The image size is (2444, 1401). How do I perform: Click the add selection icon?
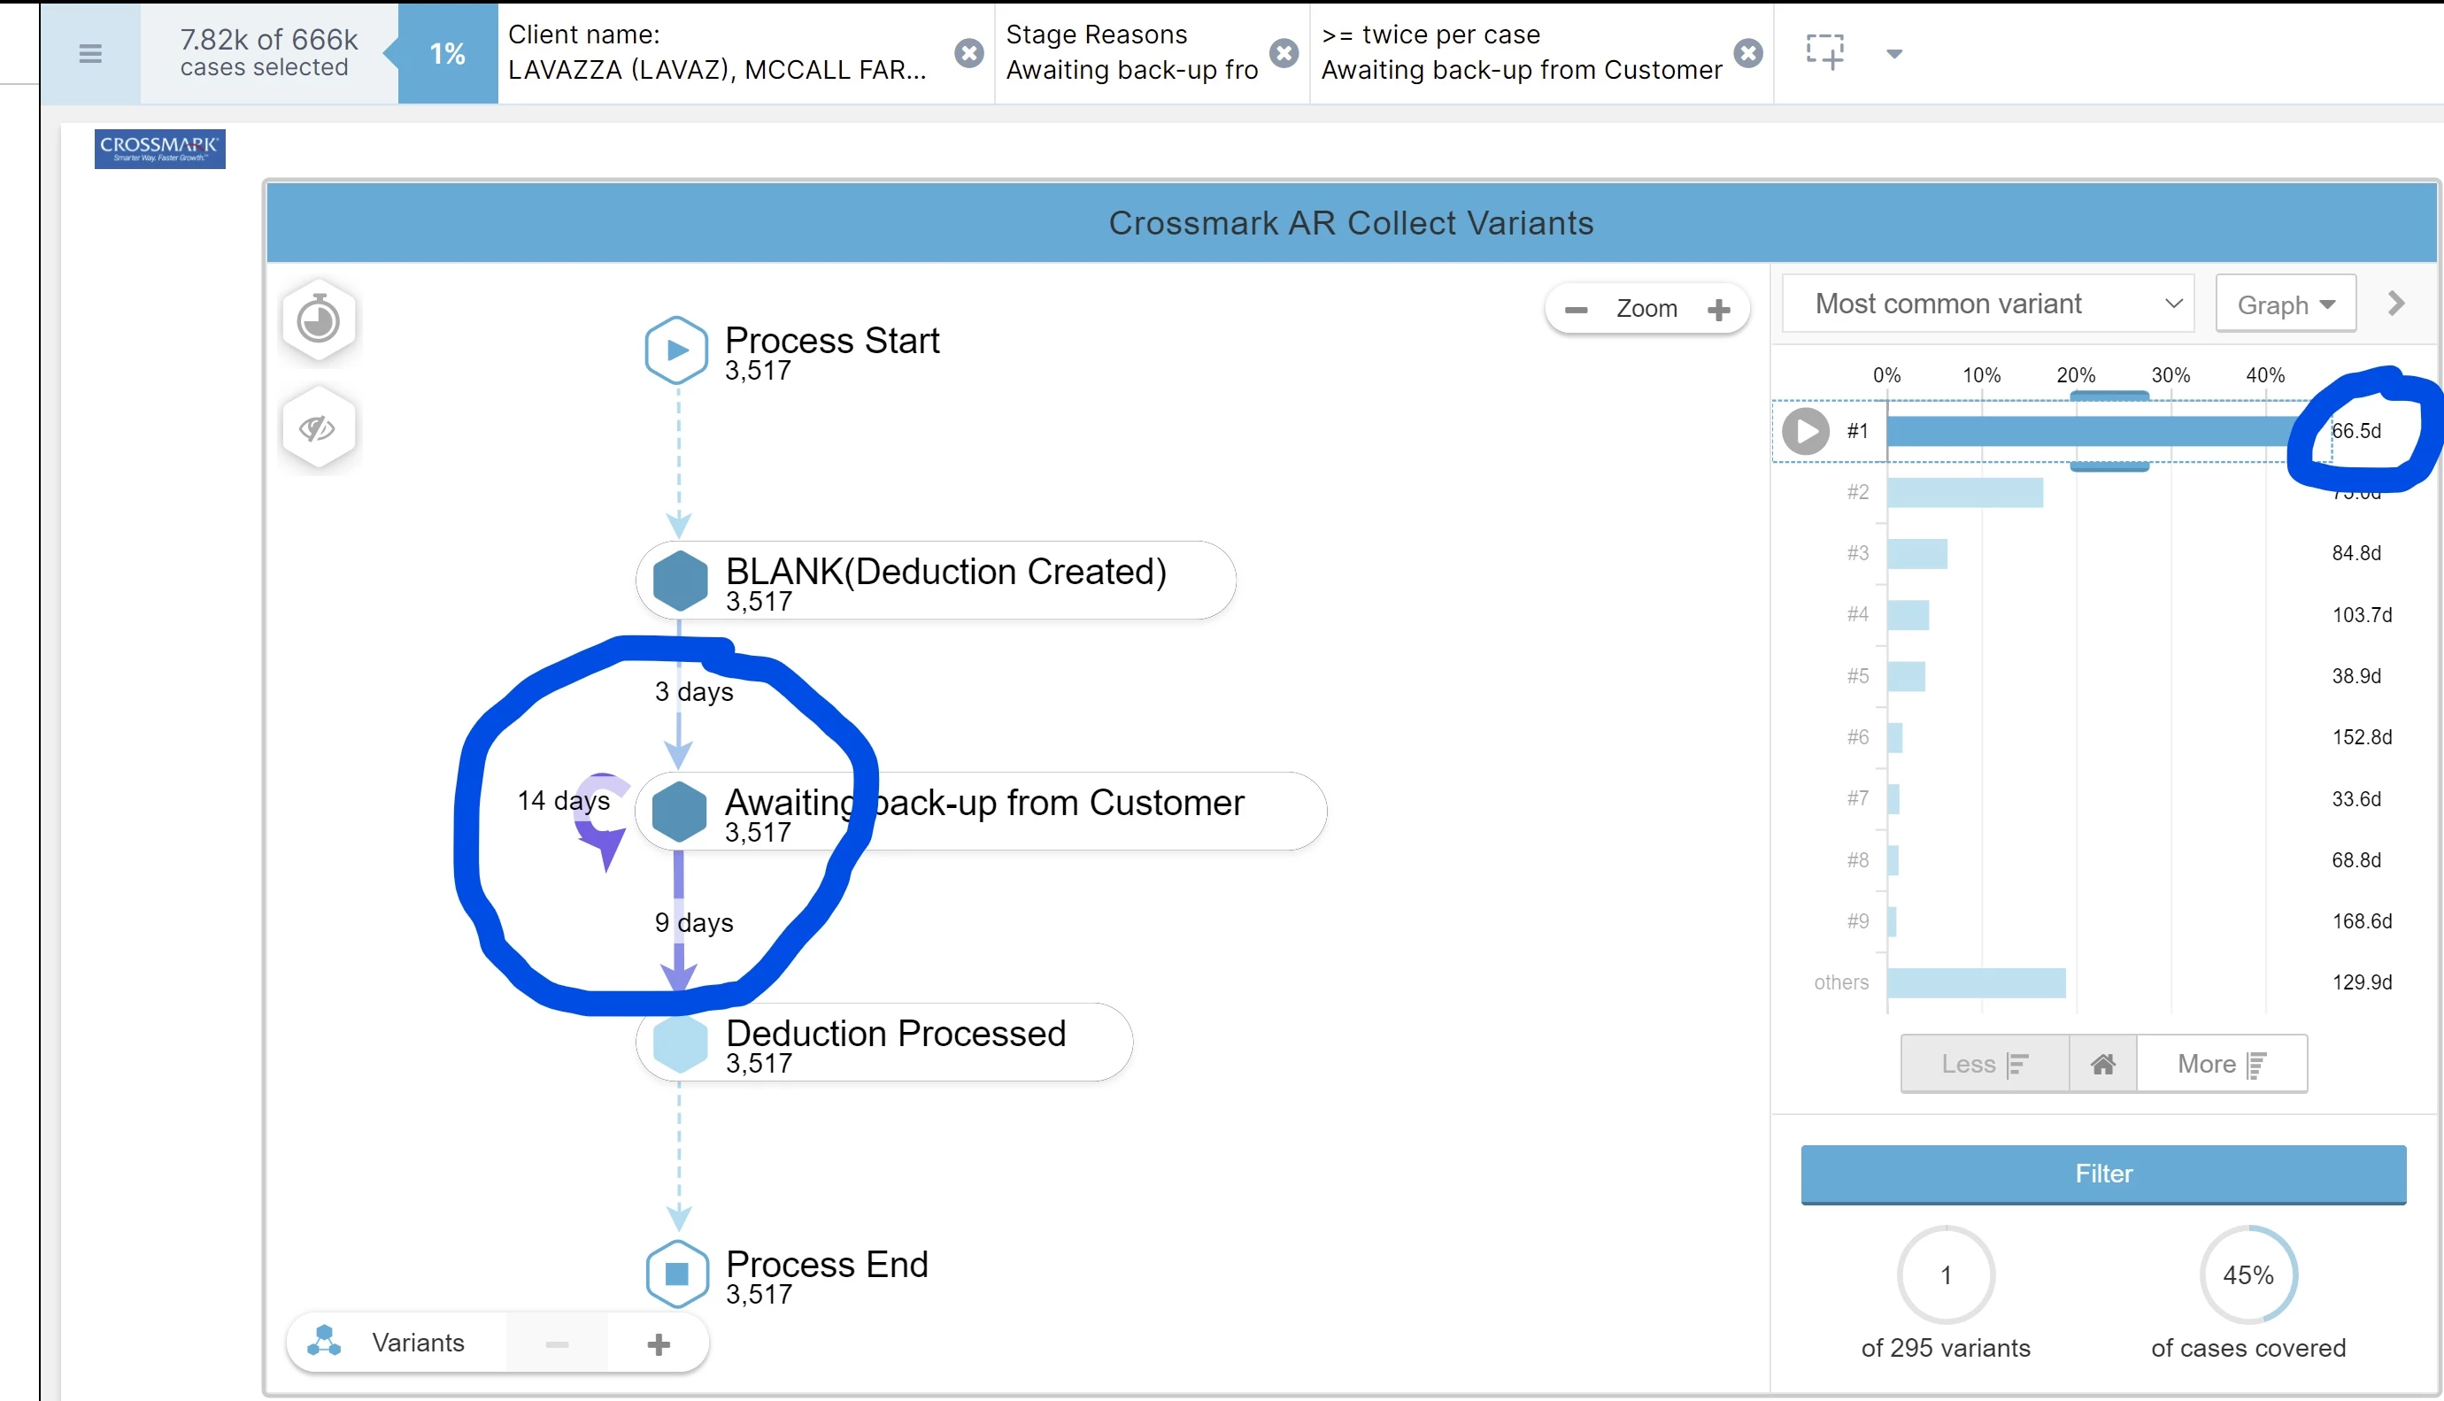pyautogui.click(x=1825, y=52)
